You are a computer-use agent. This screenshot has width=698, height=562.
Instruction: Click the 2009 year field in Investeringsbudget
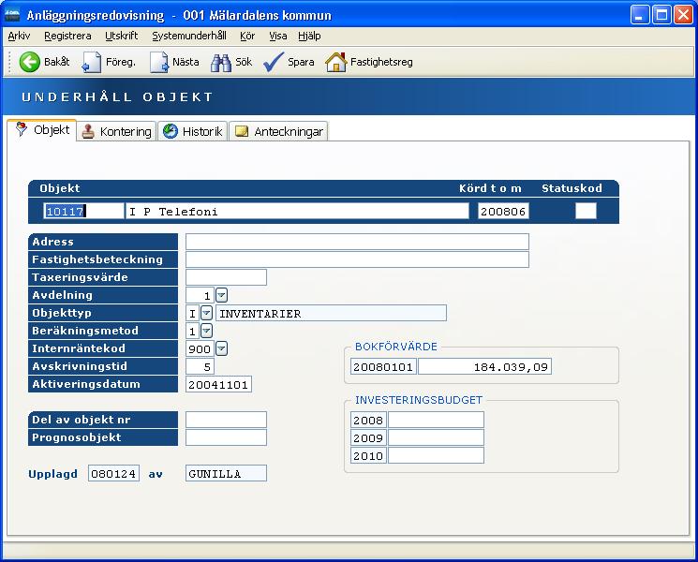pyautogui.click(x=368, y=437)
